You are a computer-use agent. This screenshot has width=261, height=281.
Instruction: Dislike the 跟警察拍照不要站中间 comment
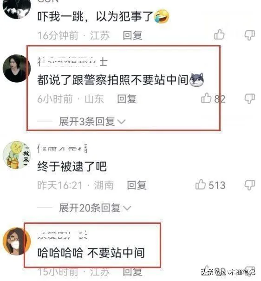249,98
